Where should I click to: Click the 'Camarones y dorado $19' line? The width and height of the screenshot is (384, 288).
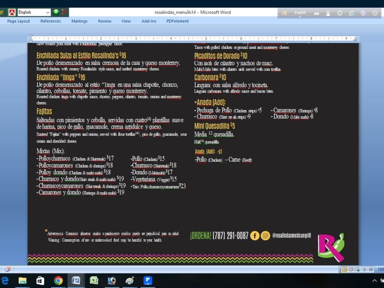[x=80, y=192]
